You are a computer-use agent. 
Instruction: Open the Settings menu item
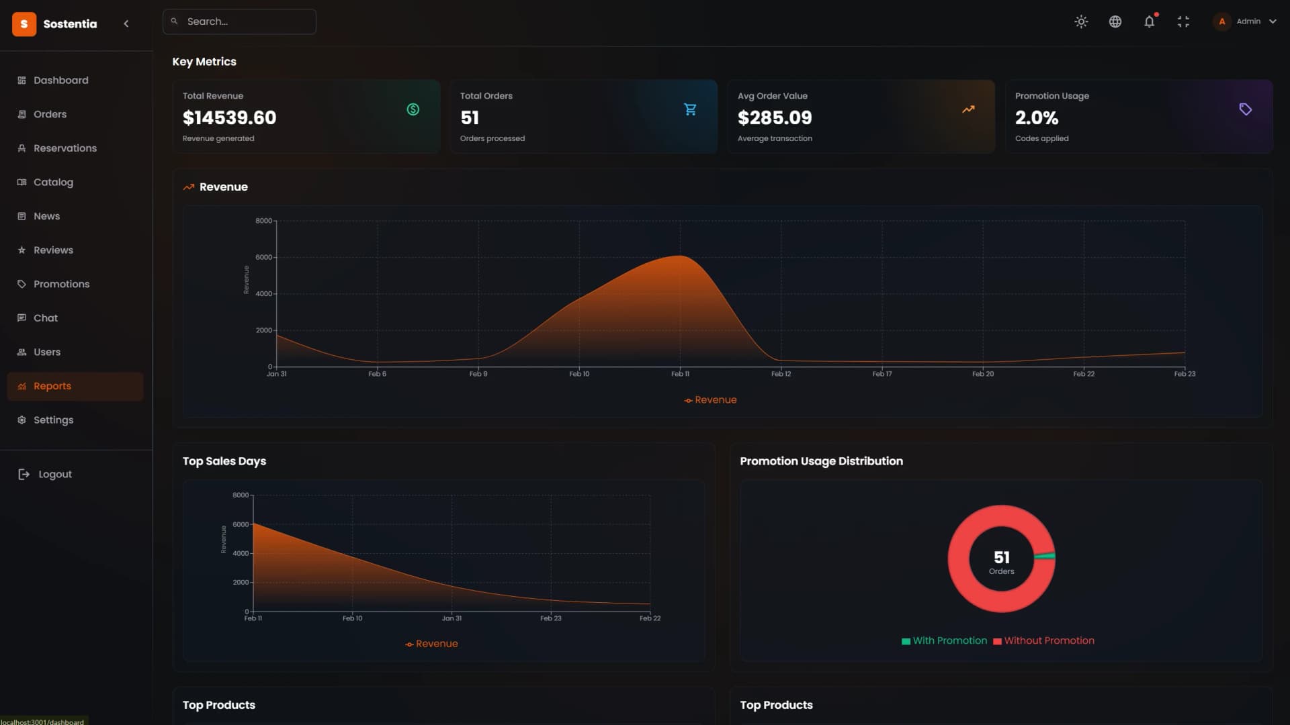pyautogui.click(x=53, y=420)
